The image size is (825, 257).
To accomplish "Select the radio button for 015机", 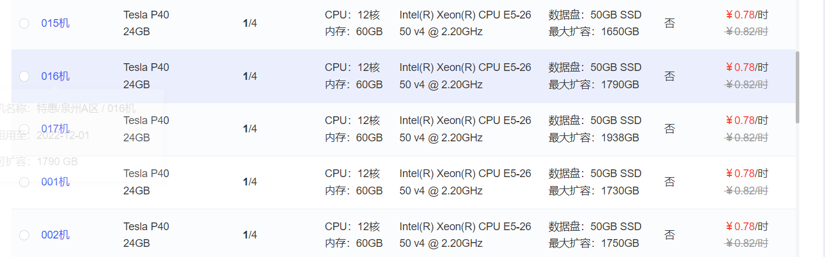I will (x=24, y=23).
